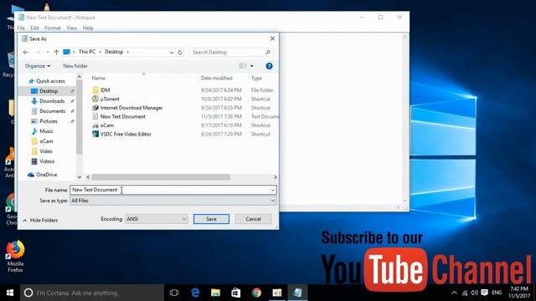Open the Notepad Help menu
This screenshot has width=536, height=301.
pyautogui.click(x=88, y=28)
